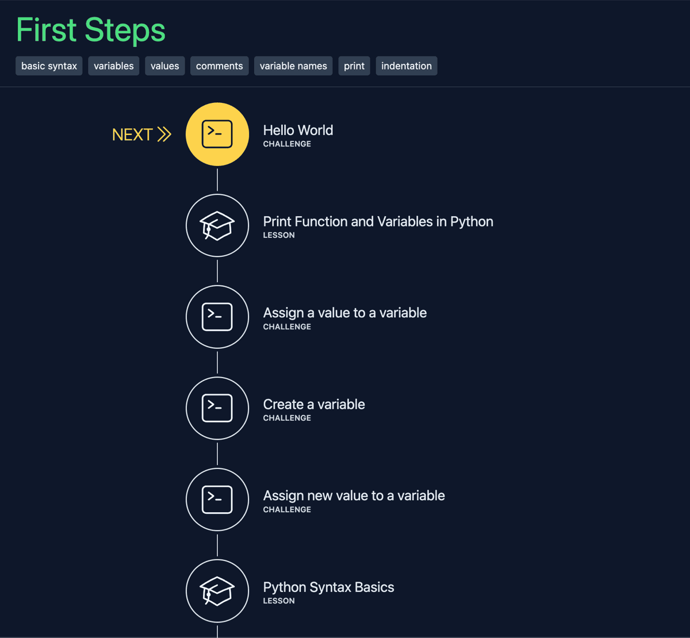Select the graduation cap icon for Python Syntax Basics
The width and height of the screenshot is (690, 638).
point(217,590)
